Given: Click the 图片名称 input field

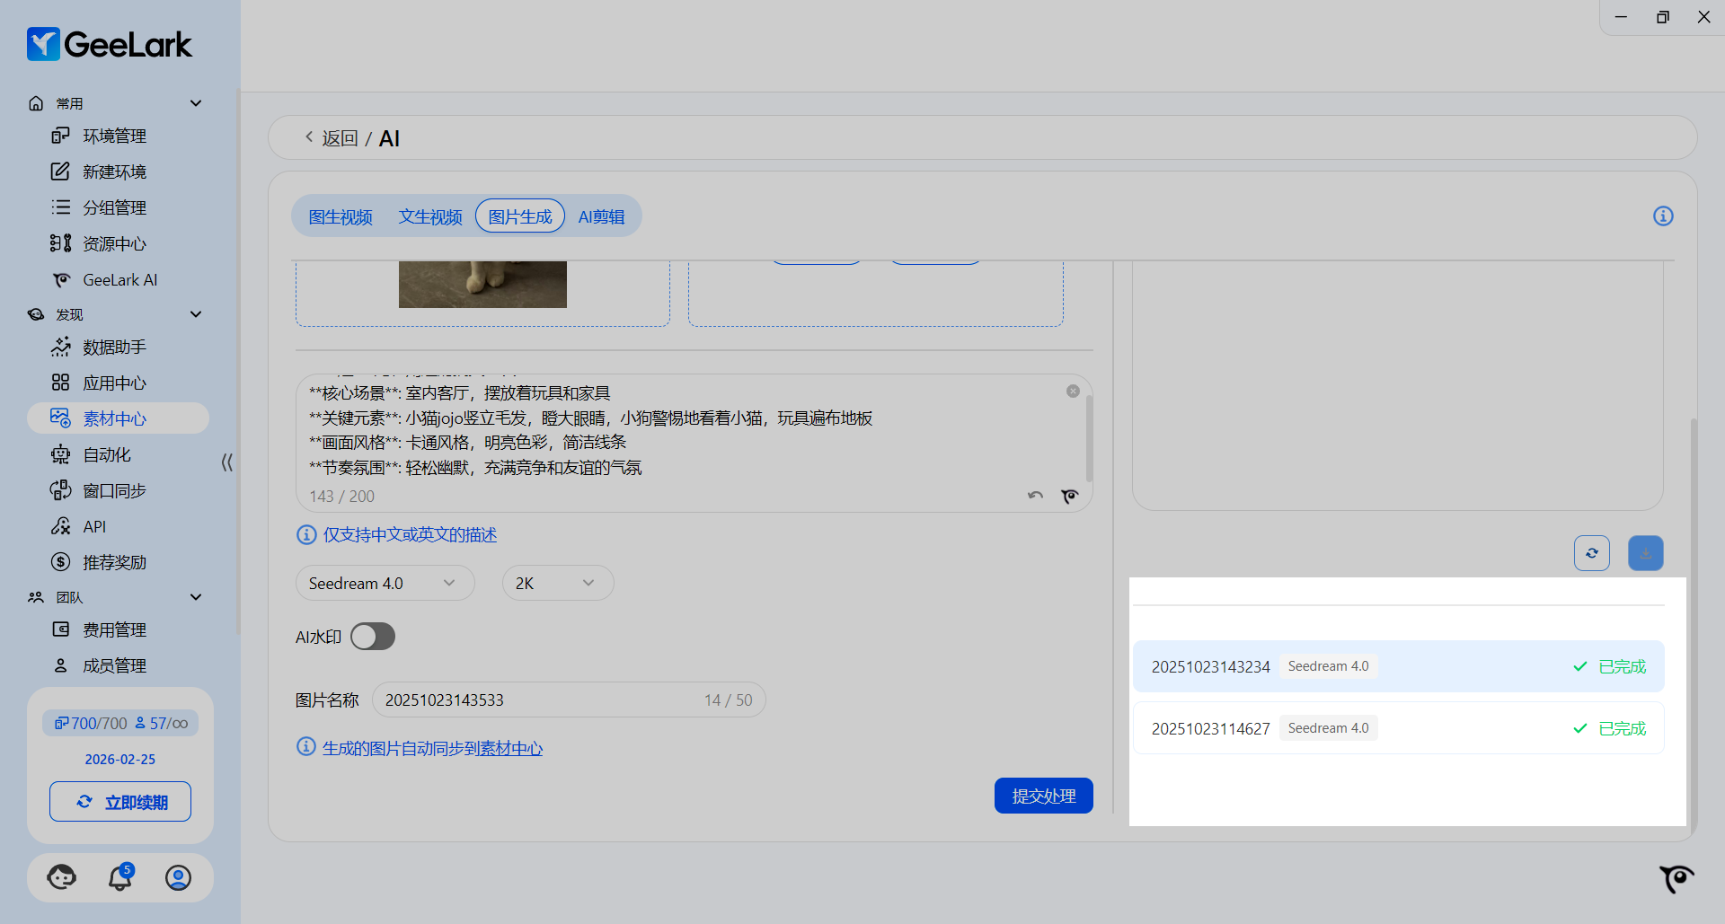Looking at the screenshot, I should [539, 700].
